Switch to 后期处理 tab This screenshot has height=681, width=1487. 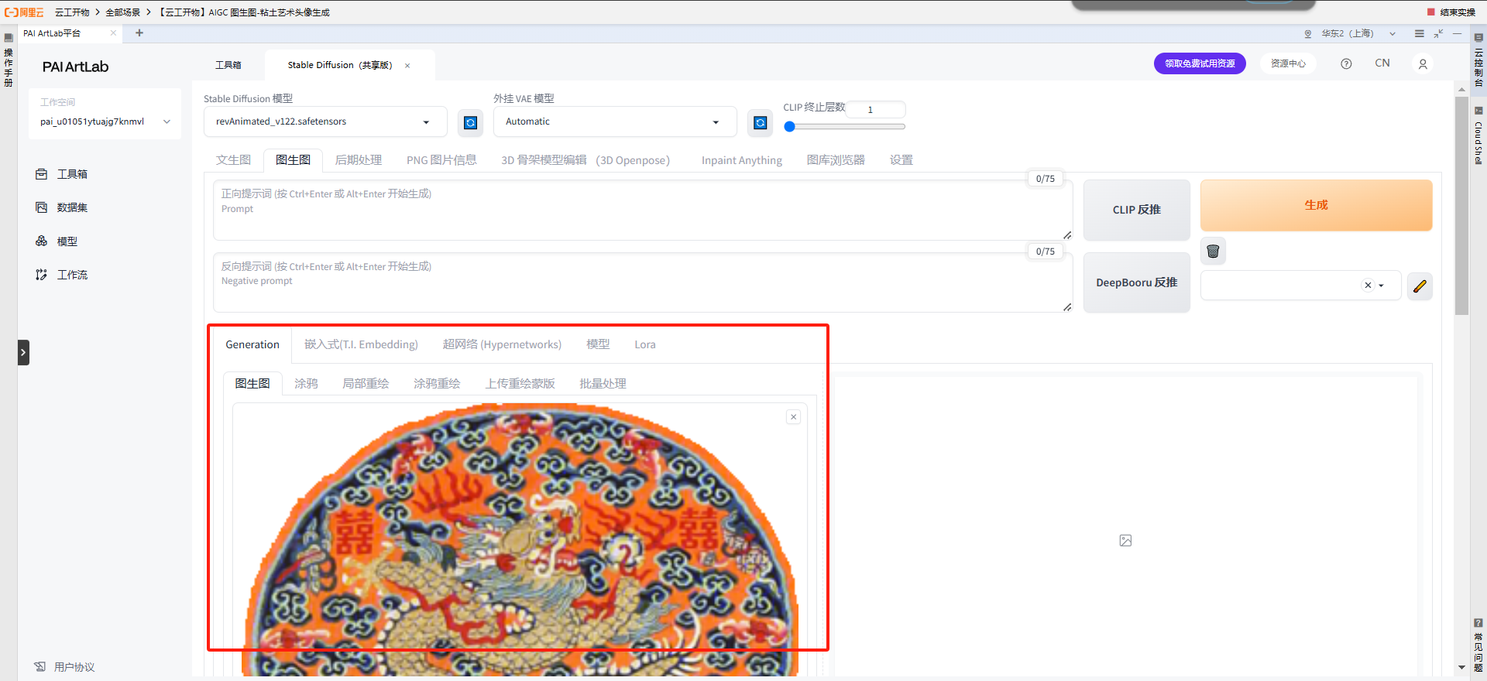[358, 160]
